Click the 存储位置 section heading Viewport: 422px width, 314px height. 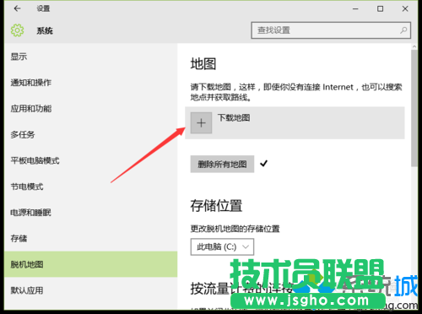[x=216, y=206]
